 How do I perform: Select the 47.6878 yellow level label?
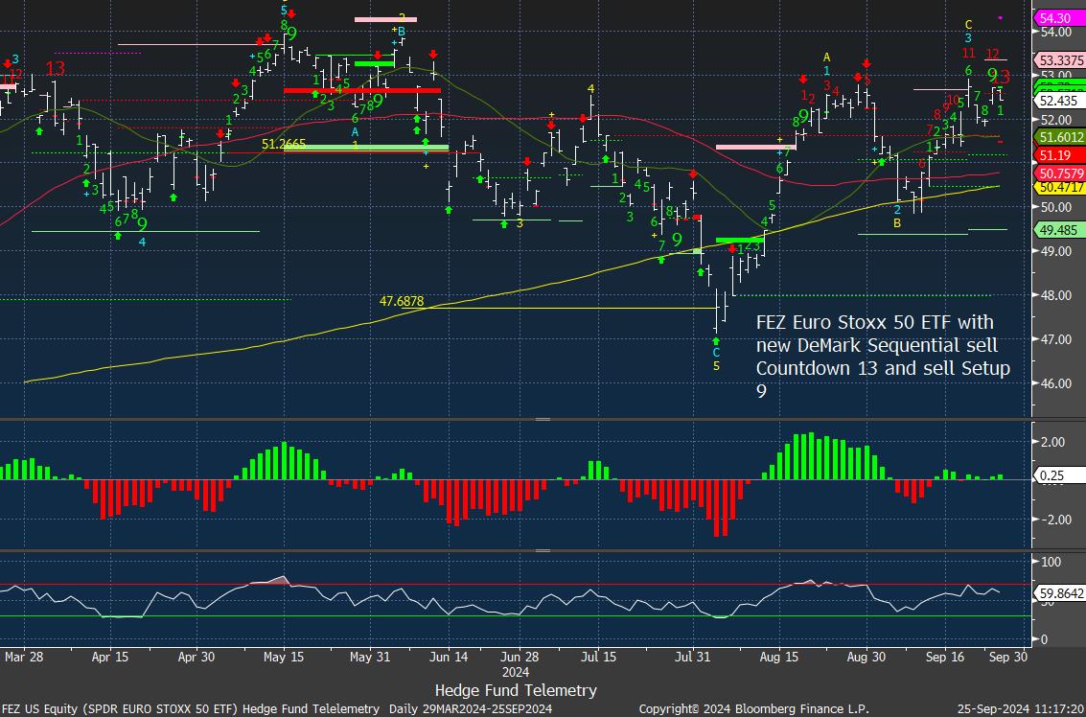(x=403, y=301)
